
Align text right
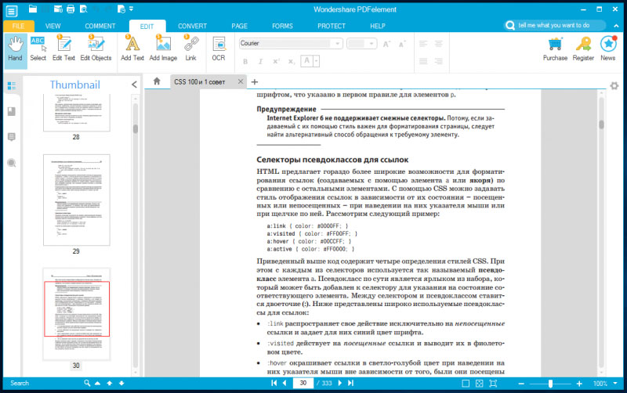pyautogui.click(x=439, y=61)
